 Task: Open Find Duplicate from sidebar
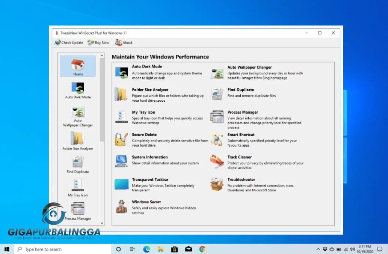(x=78, y=164)
